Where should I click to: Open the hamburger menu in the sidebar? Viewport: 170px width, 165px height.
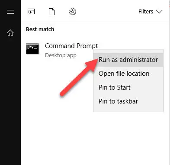pyautogui.click(x=10, y=12)
